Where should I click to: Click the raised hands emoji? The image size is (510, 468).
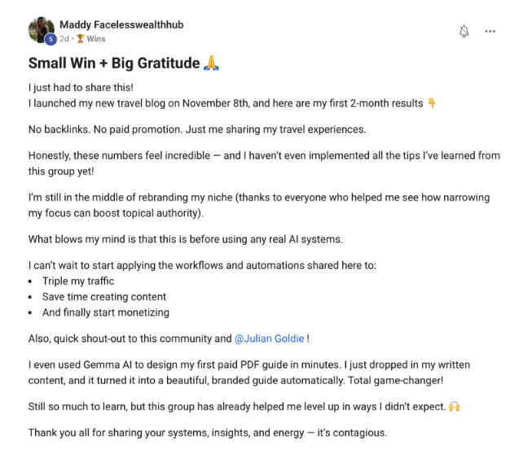click(454, 406)
